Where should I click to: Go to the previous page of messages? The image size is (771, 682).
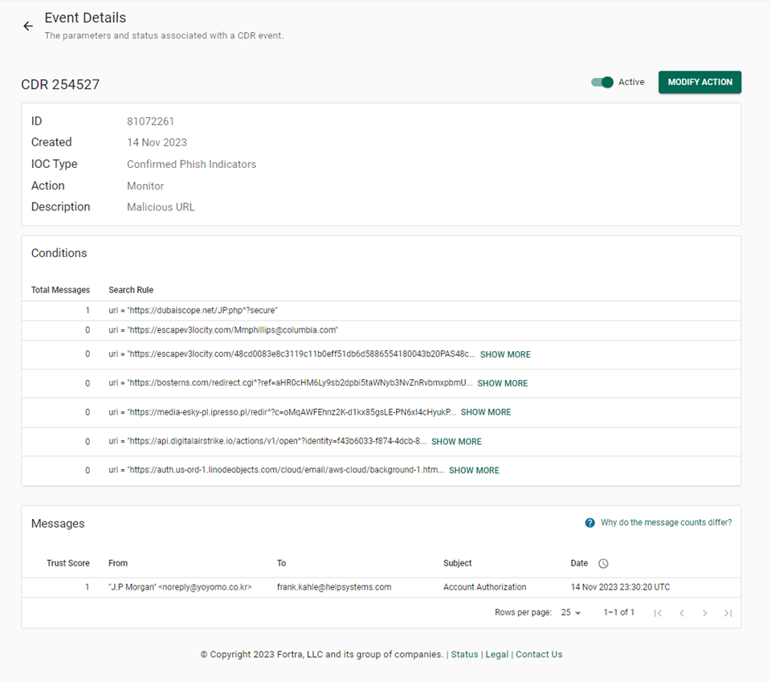click(x=681, y=612)
